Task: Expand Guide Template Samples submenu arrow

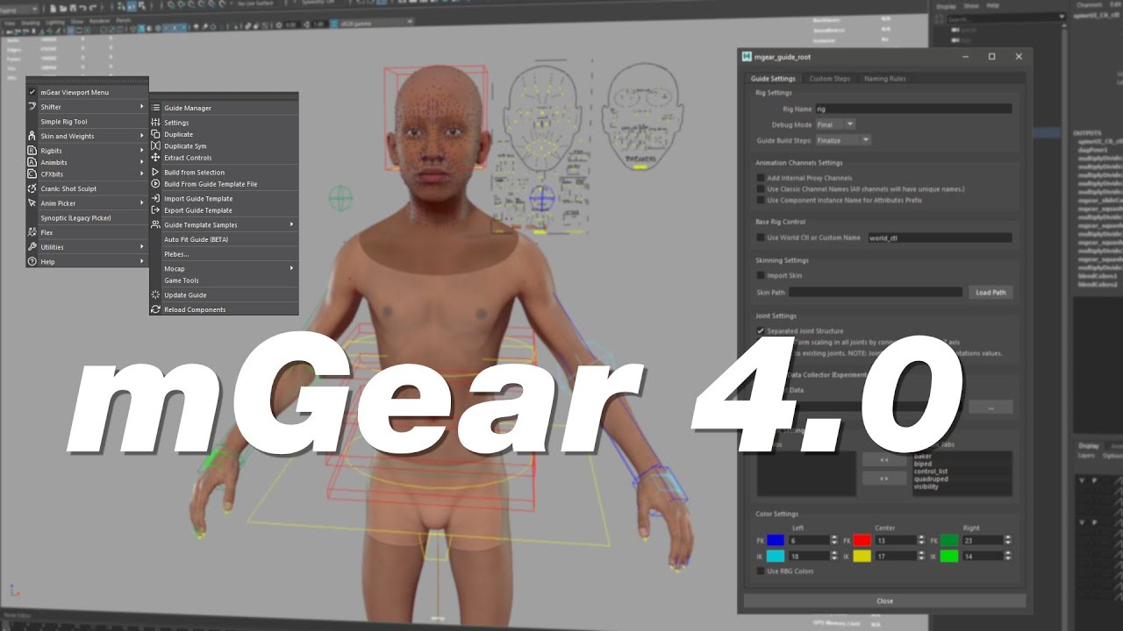Action: [292, 224]
